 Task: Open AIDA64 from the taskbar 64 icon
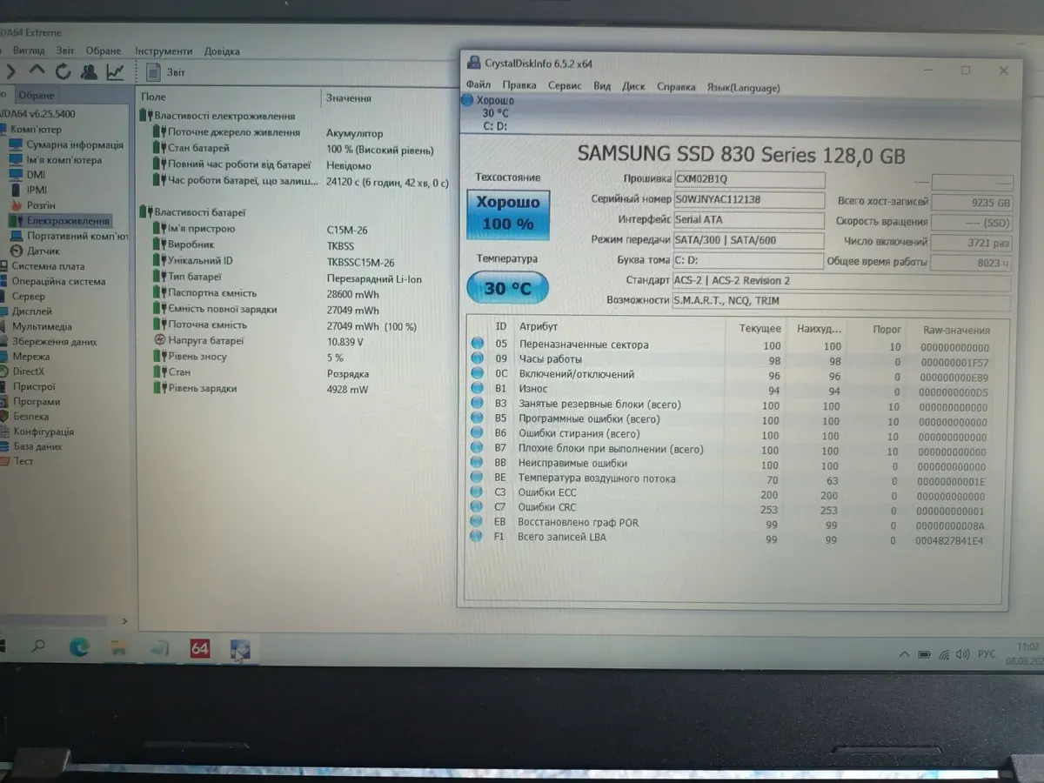tap(199, 648)
